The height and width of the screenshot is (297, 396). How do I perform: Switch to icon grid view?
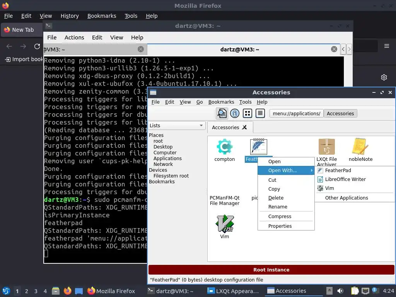tap(247, 113)
